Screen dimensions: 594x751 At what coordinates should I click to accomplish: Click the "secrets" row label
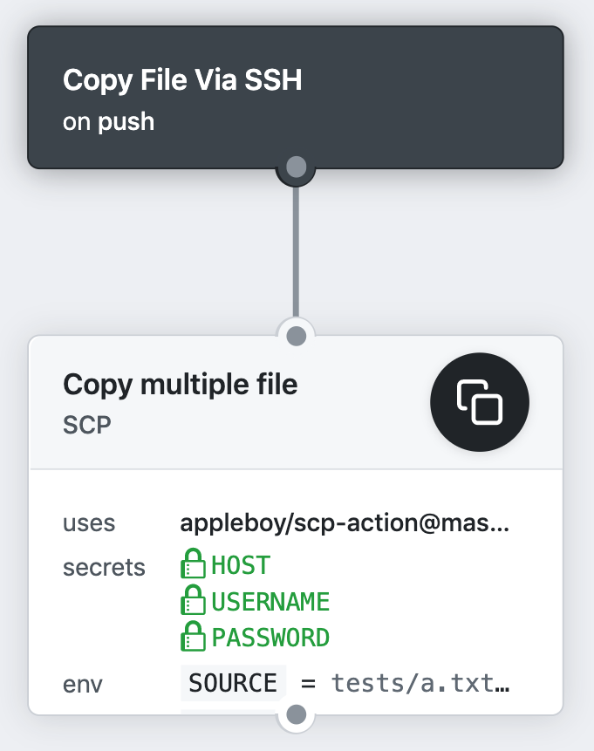tap(104, 567)
